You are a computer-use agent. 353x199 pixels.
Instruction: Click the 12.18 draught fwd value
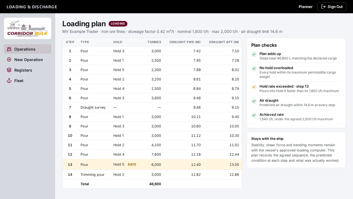click(196, 155)
